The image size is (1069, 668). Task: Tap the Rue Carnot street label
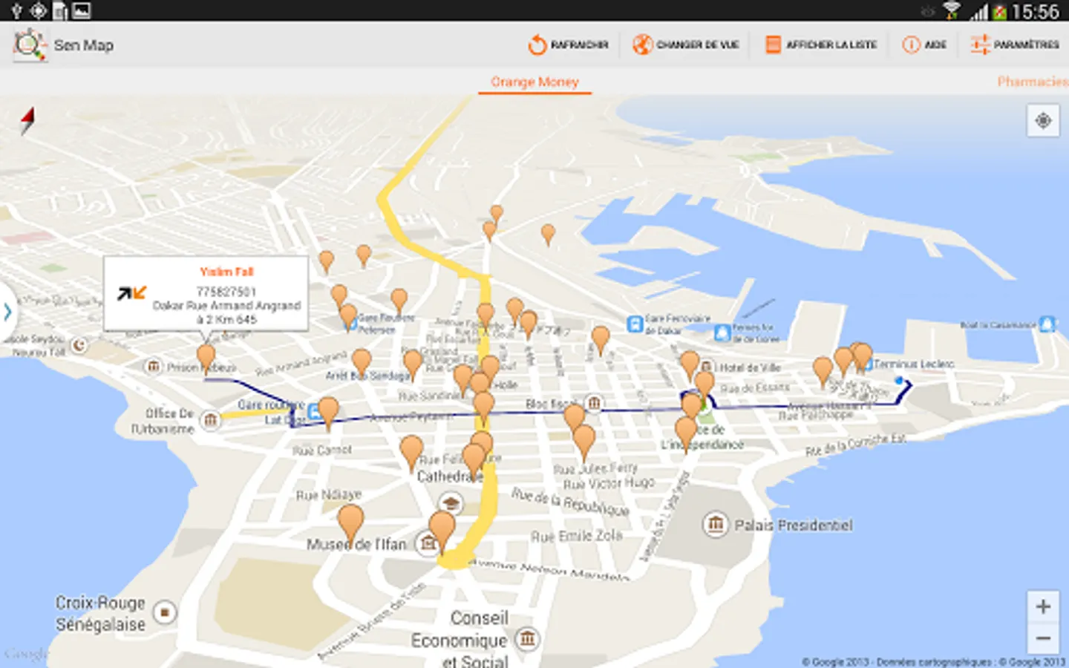coord(322,450)
